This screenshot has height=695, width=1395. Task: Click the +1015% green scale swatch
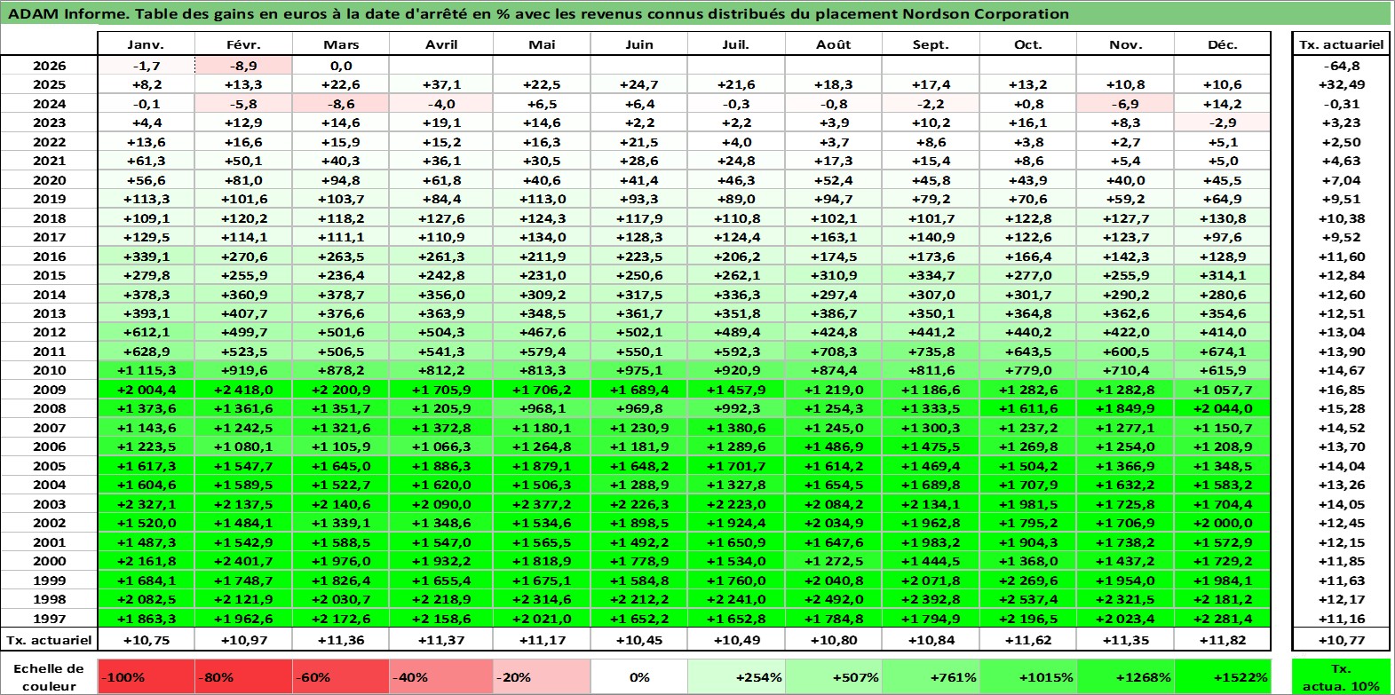(x=1028, y=676)
